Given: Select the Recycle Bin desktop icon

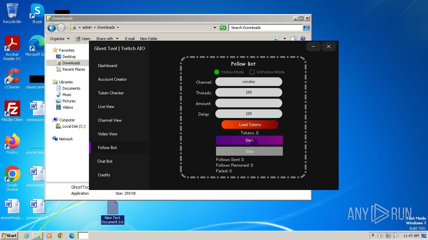Looking at the screenshot, I should (x=12, y=13).
